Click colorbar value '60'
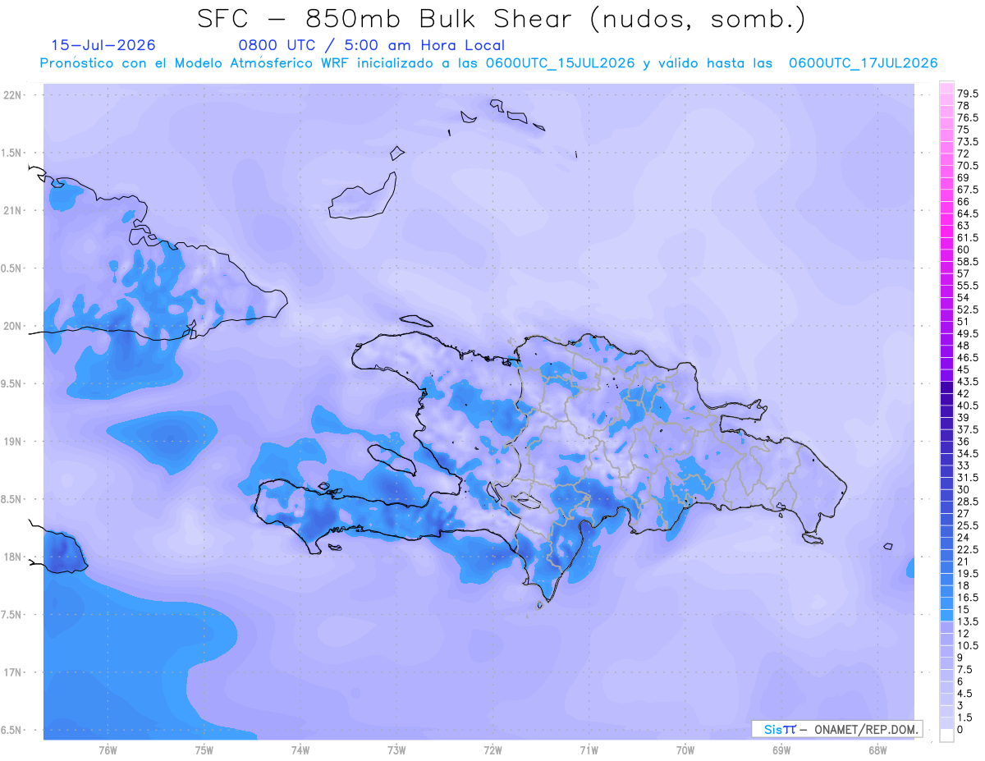This screenshot has width=985, height=761. (963, 250)
